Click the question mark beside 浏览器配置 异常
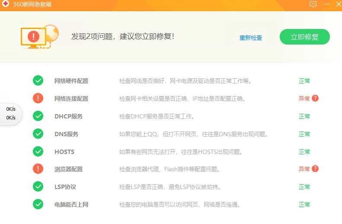342x224 pixels. [315, 169]
